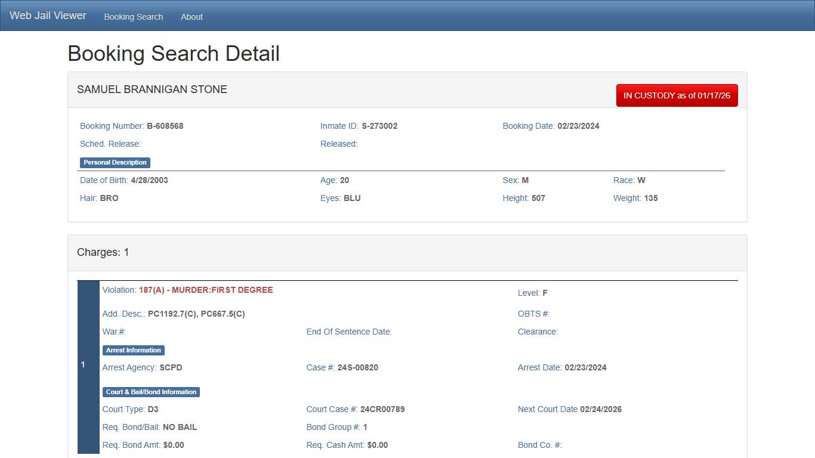Open the About nav item
This screenshot has height=458, width=815.
coord(192,17)
